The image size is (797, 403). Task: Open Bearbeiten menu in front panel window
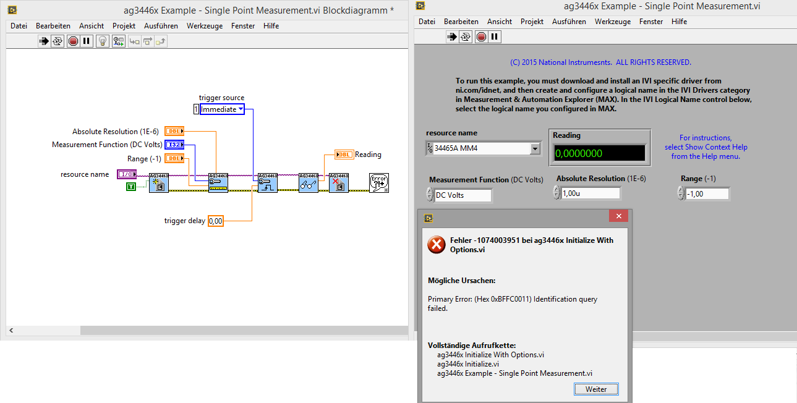click(x=461, y=22)
